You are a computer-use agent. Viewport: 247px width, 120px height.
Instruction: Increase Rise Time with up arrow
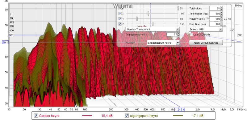tap(221, 23)
